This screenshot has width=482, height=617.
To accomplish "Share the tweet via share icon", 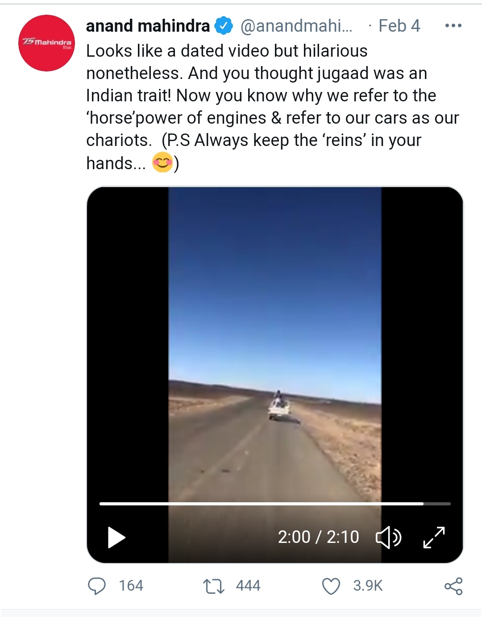I will point(453,586).
